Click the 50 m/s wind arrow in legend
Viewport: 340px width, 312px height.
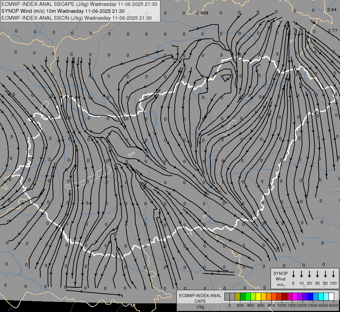(325, 274)
